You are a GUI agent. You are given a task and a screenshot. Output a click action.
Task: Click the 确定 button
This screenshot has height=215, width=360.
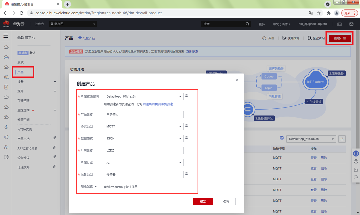tap(203, 201)
